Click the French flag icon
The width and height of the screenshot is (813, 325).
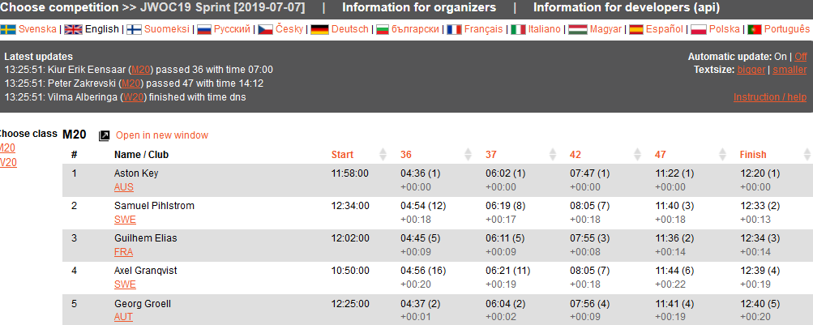454,29
